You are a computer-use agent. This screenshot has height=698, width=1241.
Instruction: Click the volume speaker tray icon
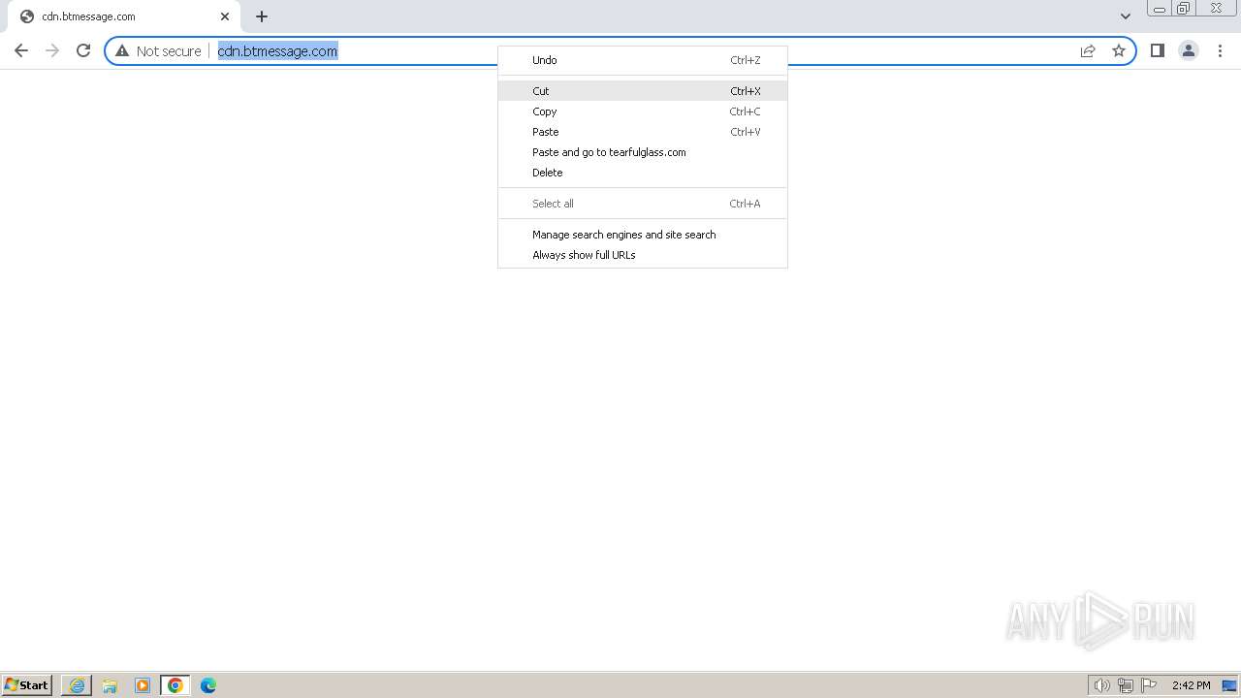click(x=1102, y=685)
